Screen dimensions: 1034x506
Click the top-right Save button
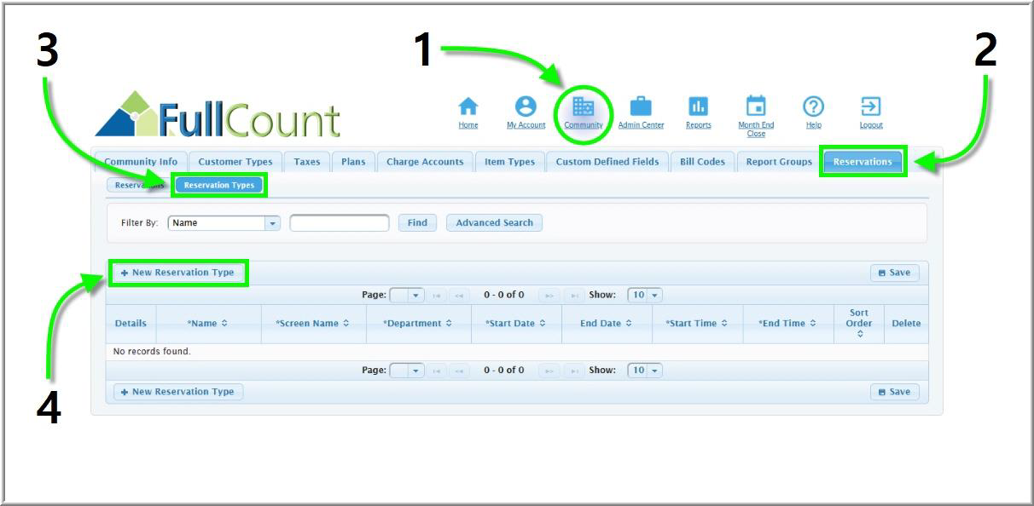[894, 273]
